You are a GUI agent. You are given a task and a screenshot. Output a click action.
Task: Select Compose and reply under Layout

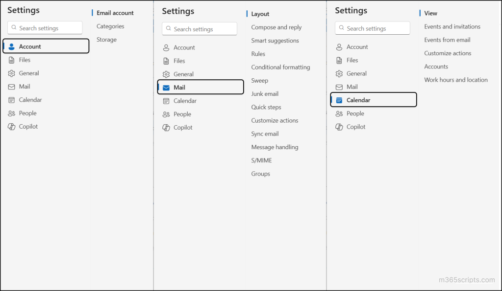tap(276, 27)
